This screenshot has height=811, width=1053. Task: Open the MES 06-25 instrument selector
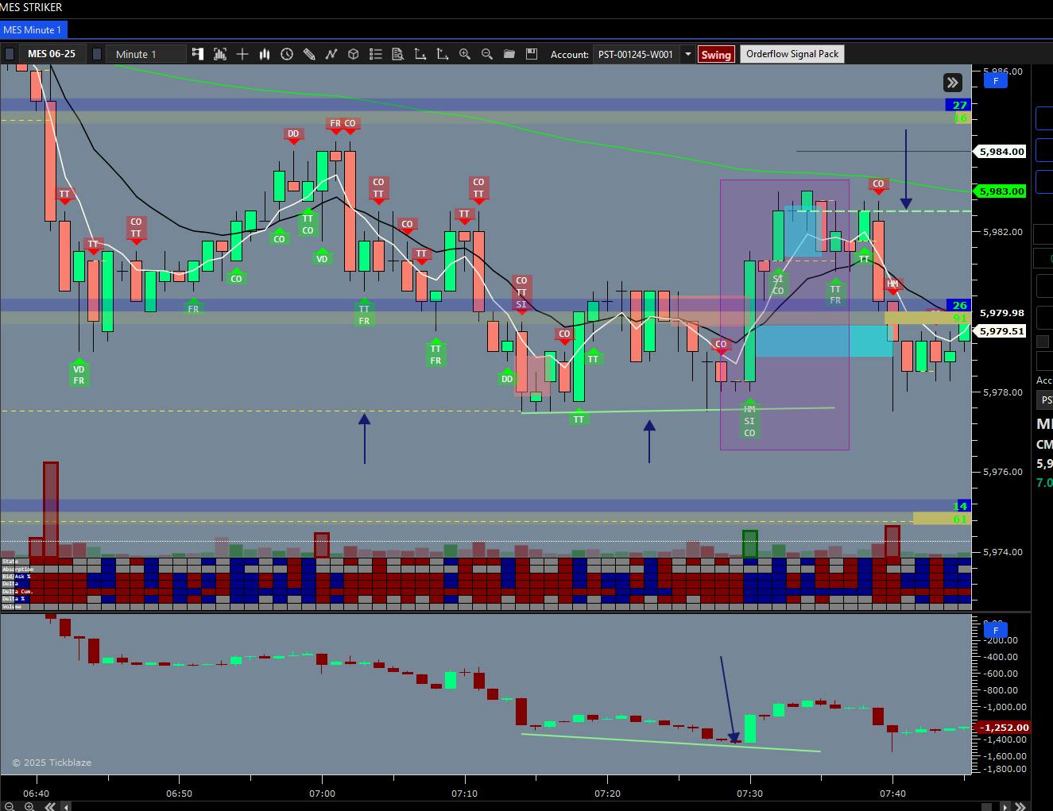pos(52,54)
